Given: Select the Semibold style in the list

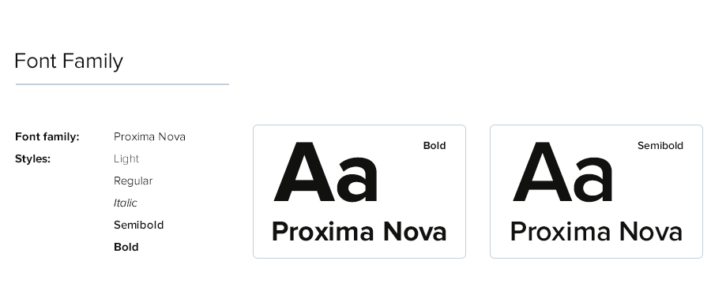Looking at the screenshot, I should [138, 225].
